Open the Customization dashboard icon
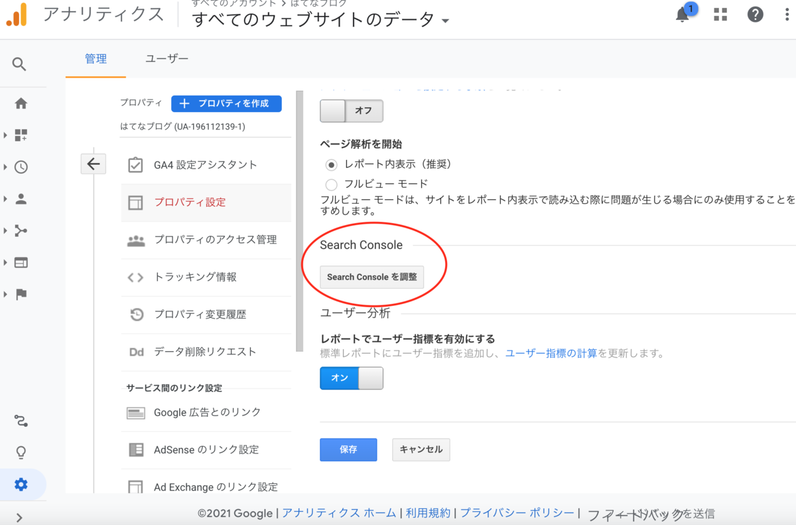 click(21, 135)
